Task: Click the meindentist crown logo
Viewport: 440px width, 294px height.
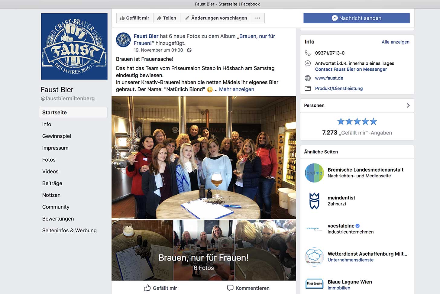Action: click(x=314, y=201)
